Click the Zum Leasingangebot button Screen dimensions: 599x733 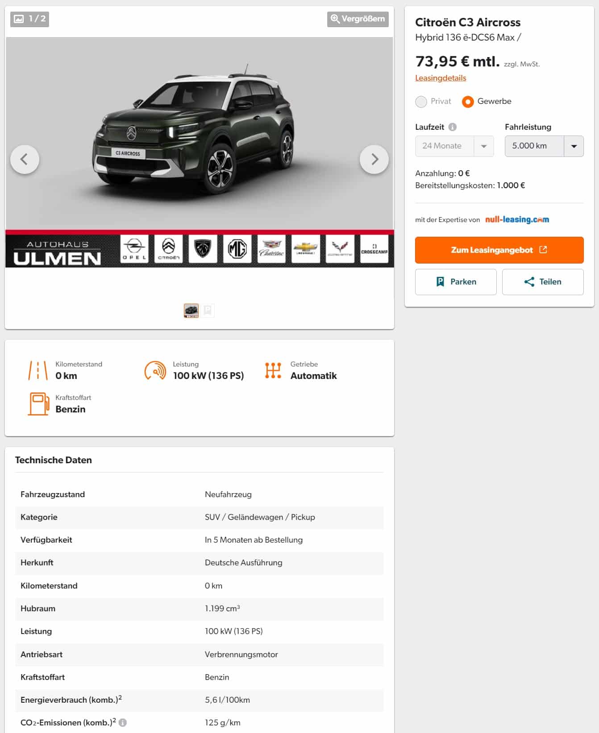[x=499, y=250]
